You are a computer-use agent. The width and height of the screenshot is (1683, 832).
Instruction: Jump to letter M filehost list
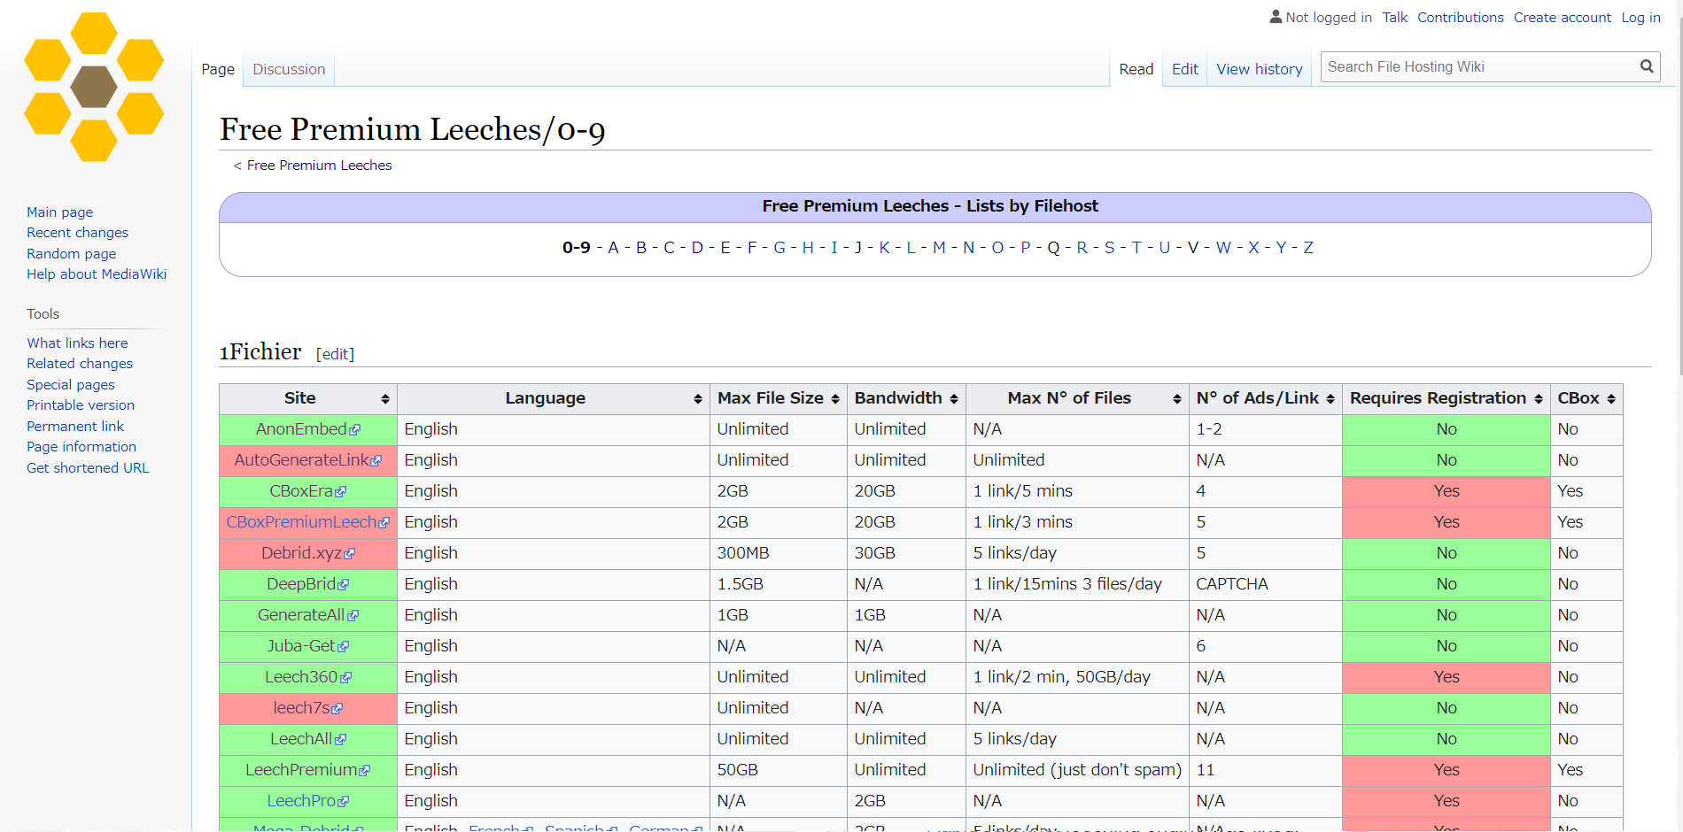939,248
